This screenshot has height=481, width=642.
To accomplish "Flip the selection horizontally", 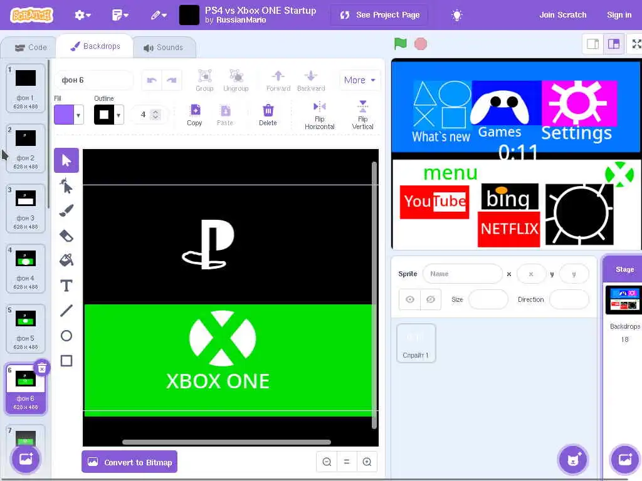I will click(319, 115).
